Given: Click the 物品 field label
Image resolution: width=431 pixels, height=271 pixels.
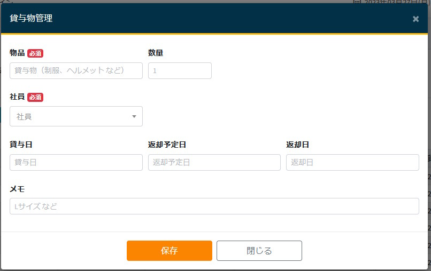Looking at the screenshot, I should coord(17,53).
